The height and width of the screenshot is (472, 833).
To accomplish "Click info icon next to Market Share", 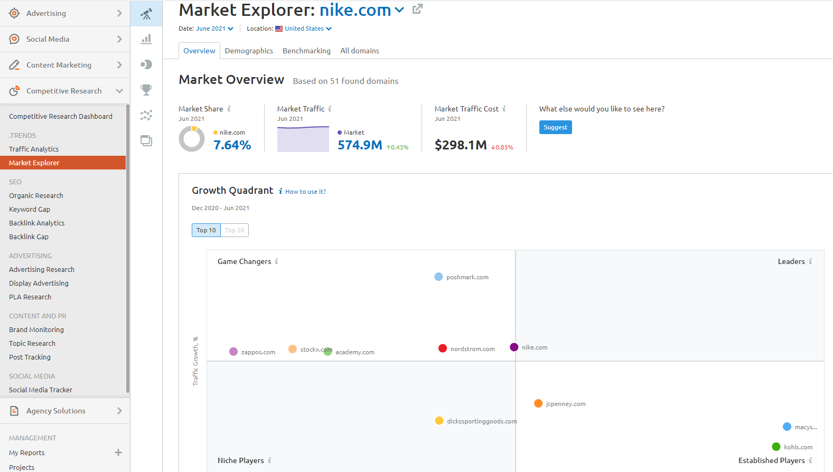I will (229, 109).
